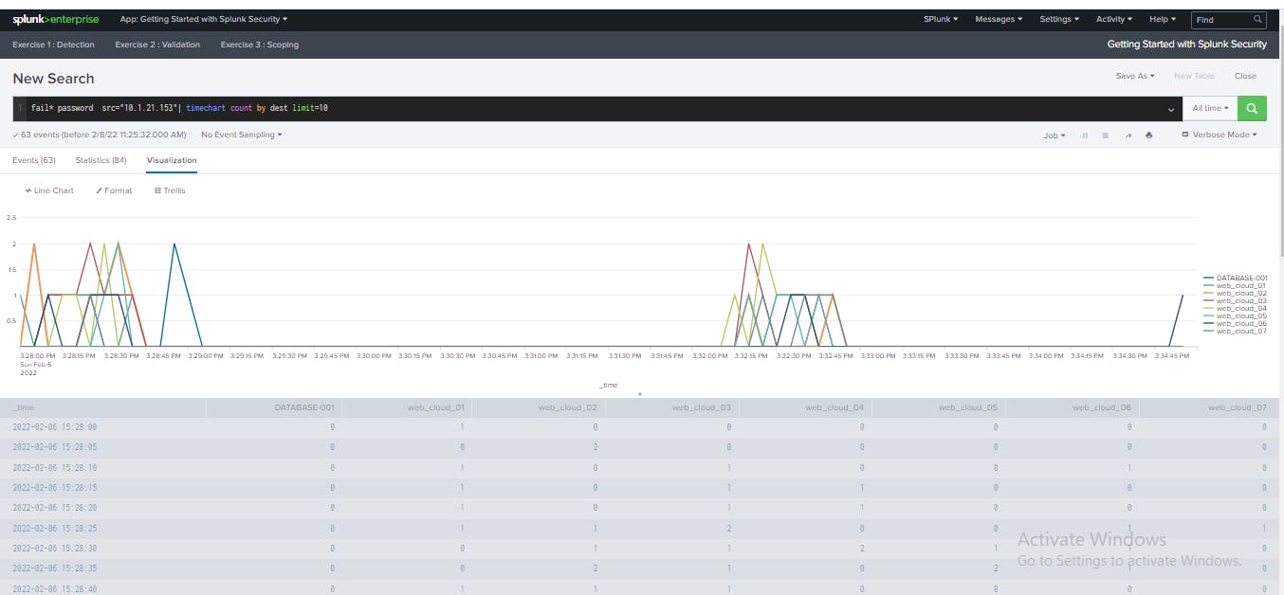Click the 2022-02-06 15:28:20 time cell

pyautogui.click(x=55, y=508)
